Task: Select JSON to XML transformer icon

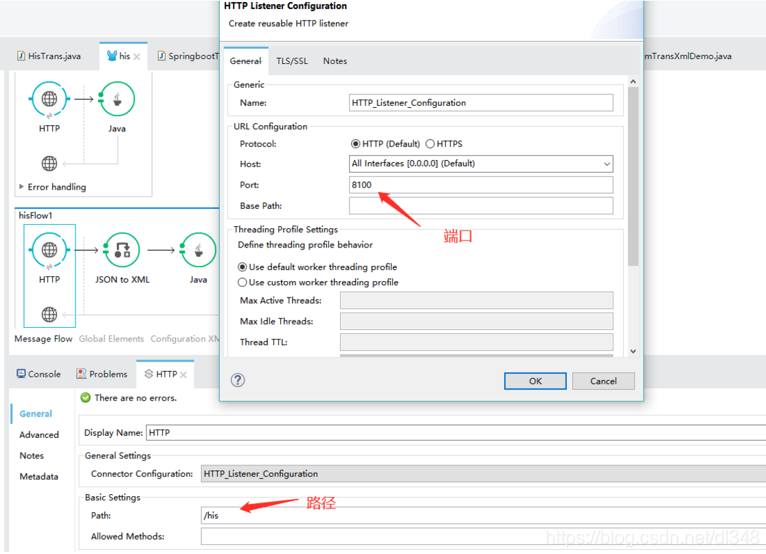Action: [122, 250]
